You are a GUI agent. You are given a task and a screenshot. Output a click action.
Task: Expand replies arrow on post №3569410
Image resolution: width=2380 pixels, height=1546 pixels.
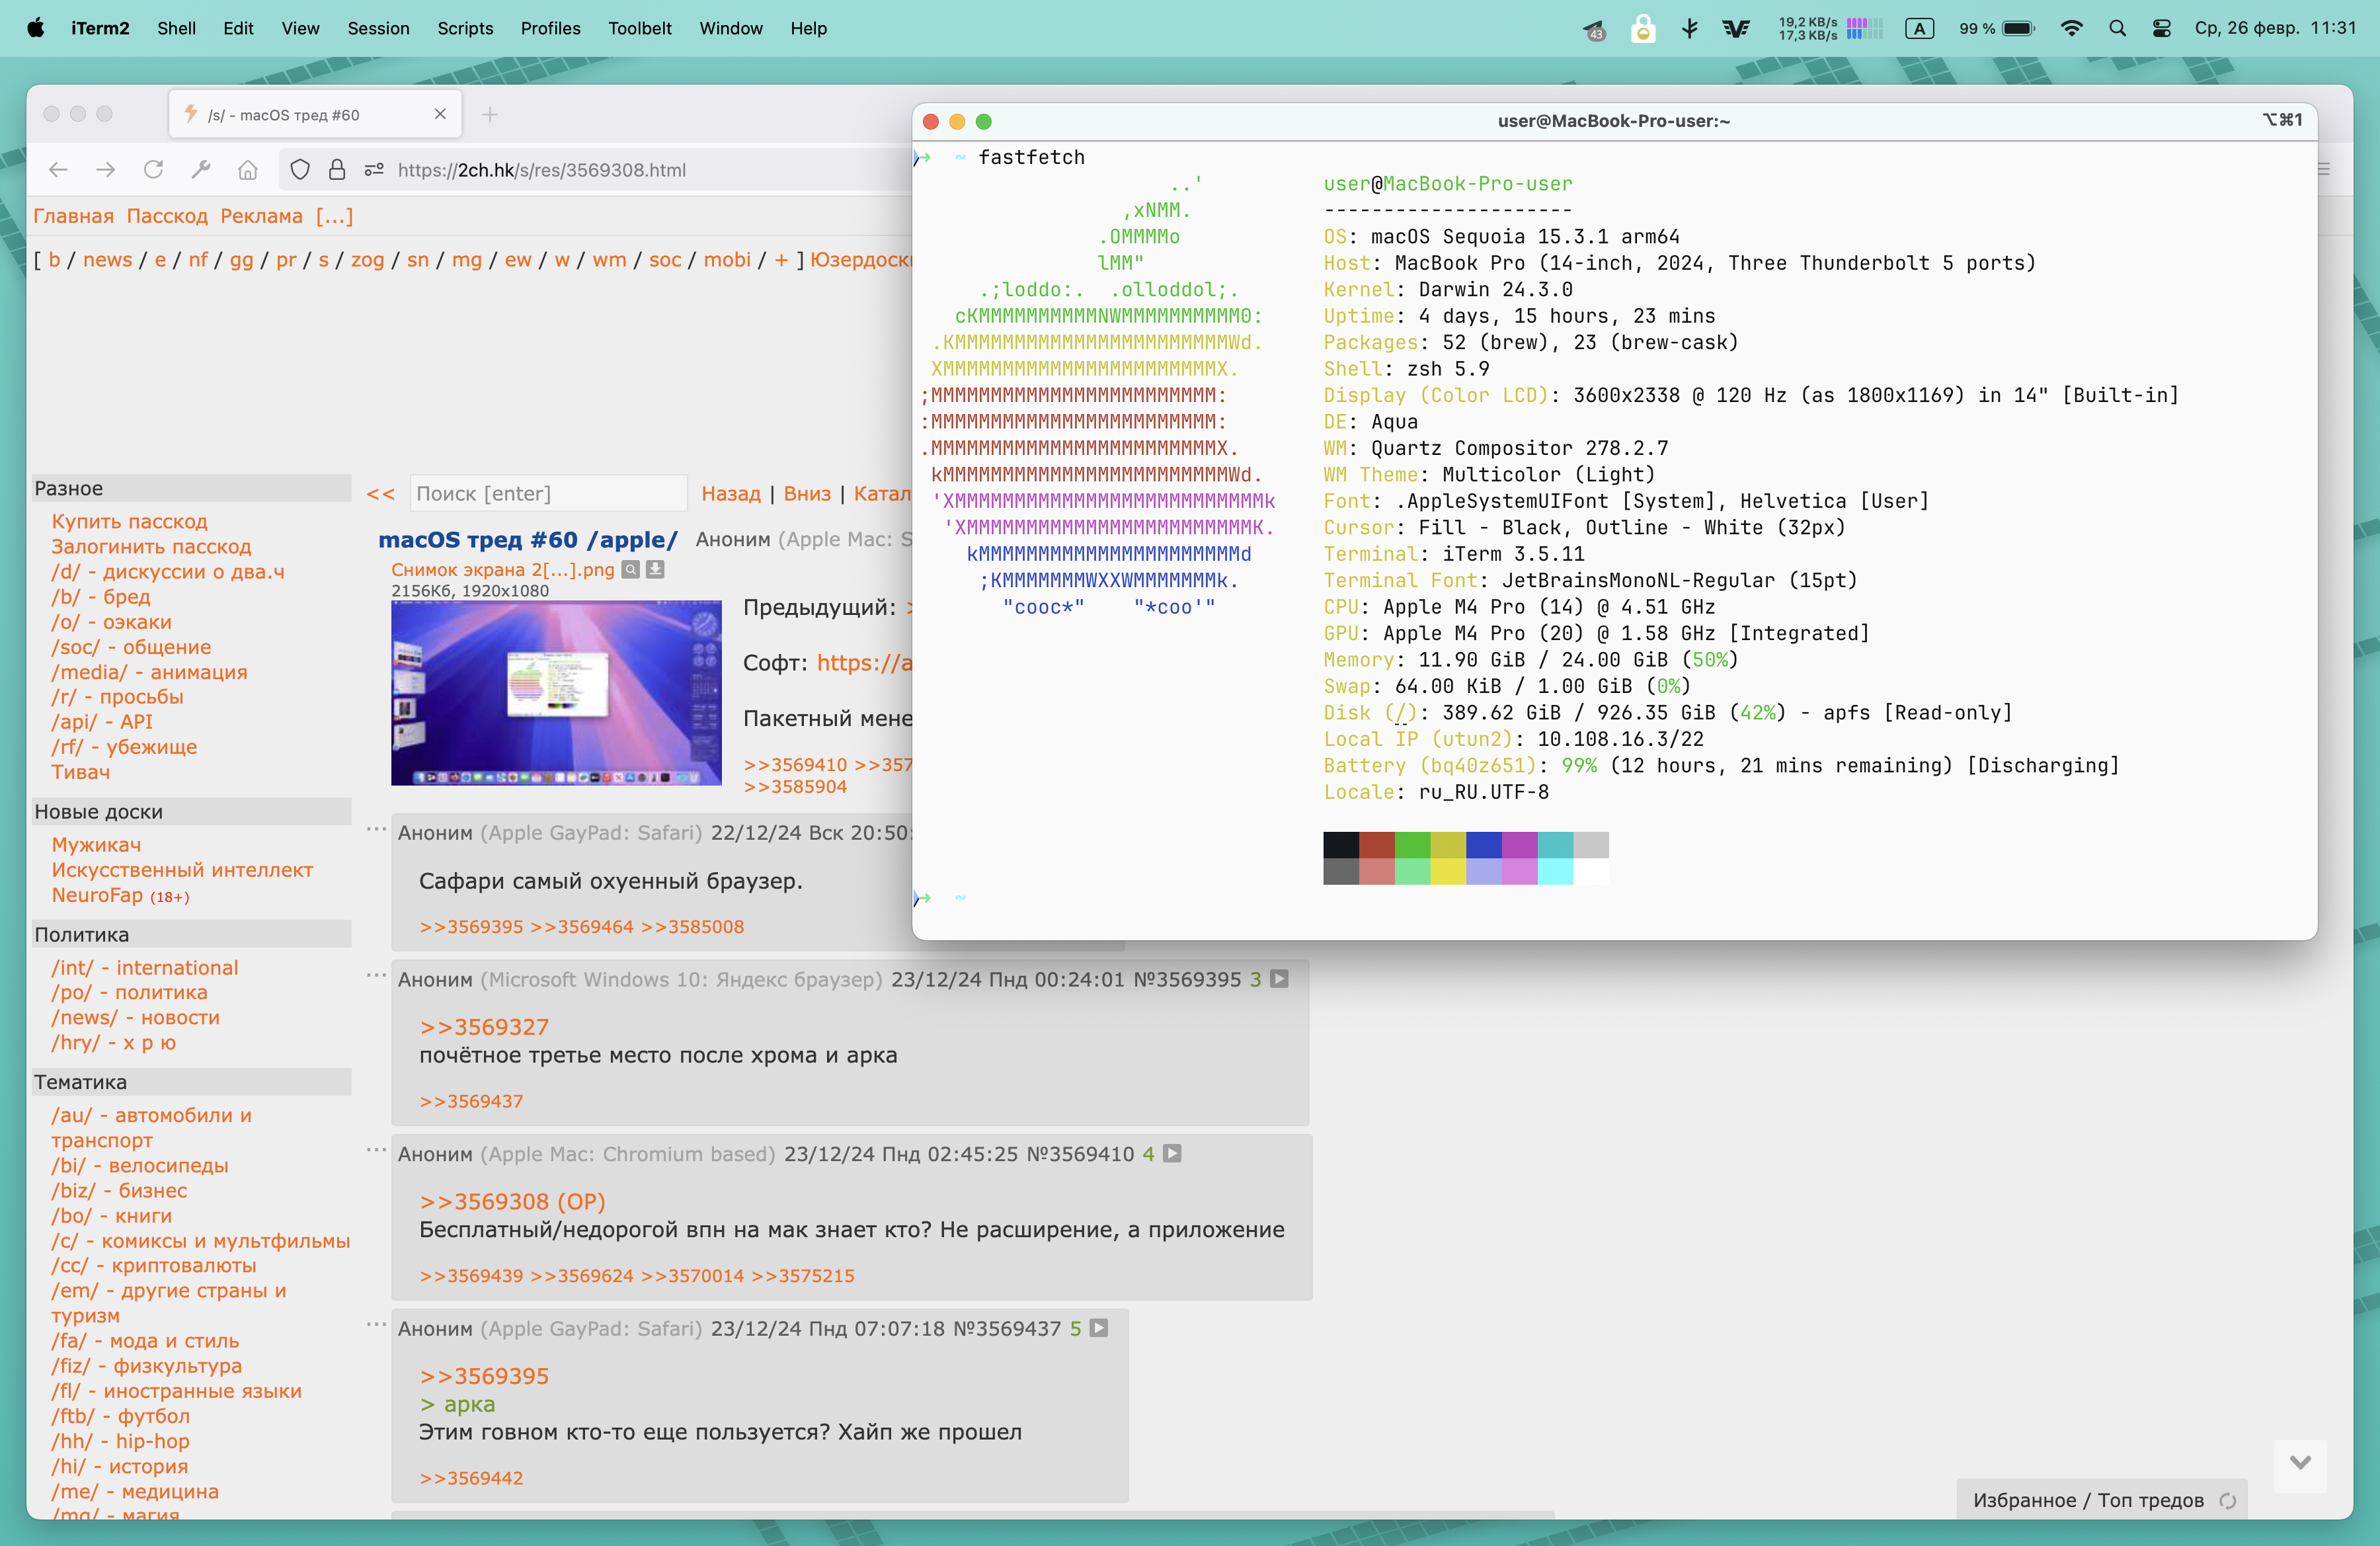click(1172, 1154)
